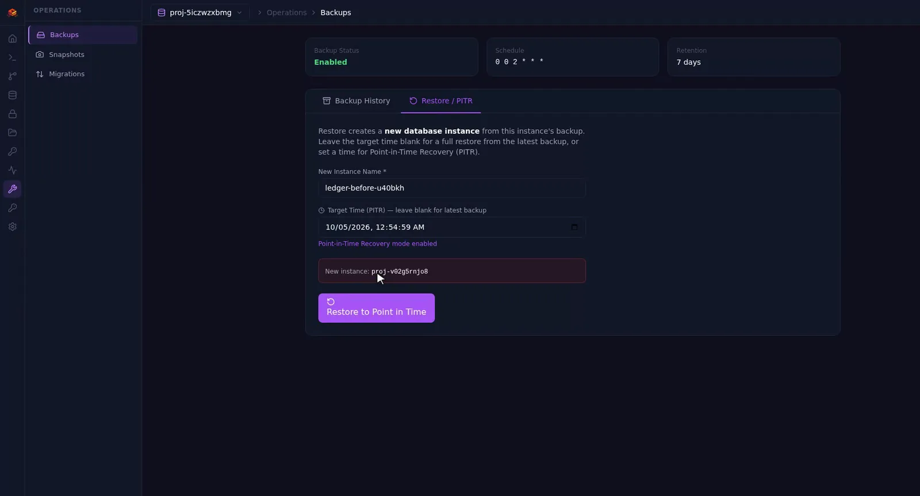Go to the Home icon in the rail

tap(12, 38)
